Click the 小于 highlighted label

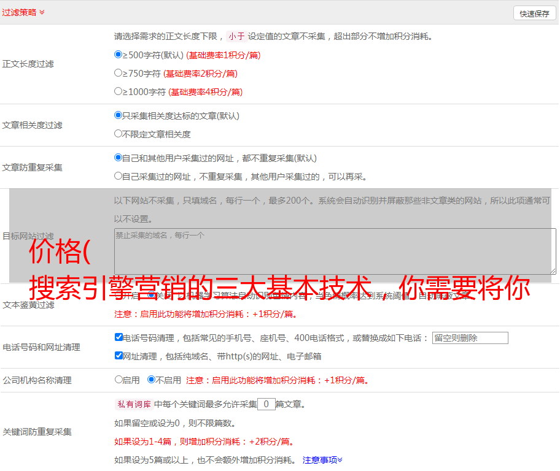click(236, 36)
